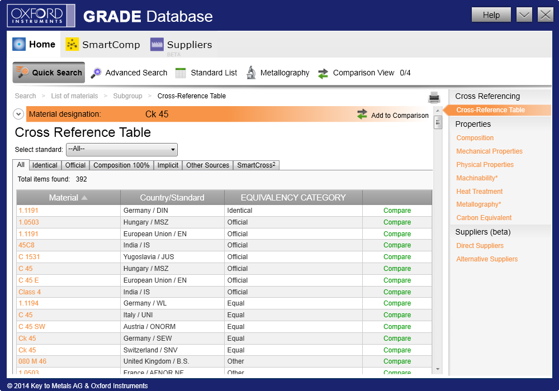559x391 pixels.
Task: Select the Implicit filter tab
Action: coord(168,165)
